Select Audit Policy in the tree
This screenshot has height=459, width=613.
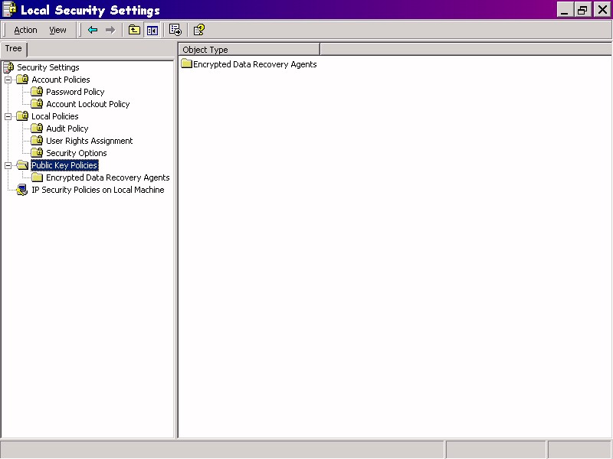tap(67, 129)
